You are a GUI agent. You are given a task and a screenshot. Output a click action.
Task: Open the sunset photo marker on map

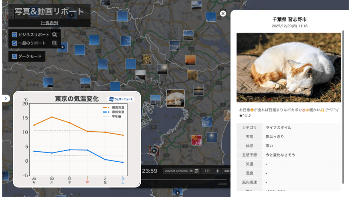point(190,60)
